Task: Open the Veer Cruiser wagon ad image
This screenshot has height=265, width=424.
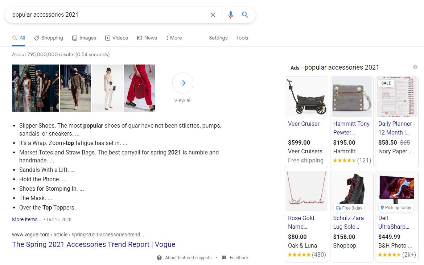Action: coord(306,97)
